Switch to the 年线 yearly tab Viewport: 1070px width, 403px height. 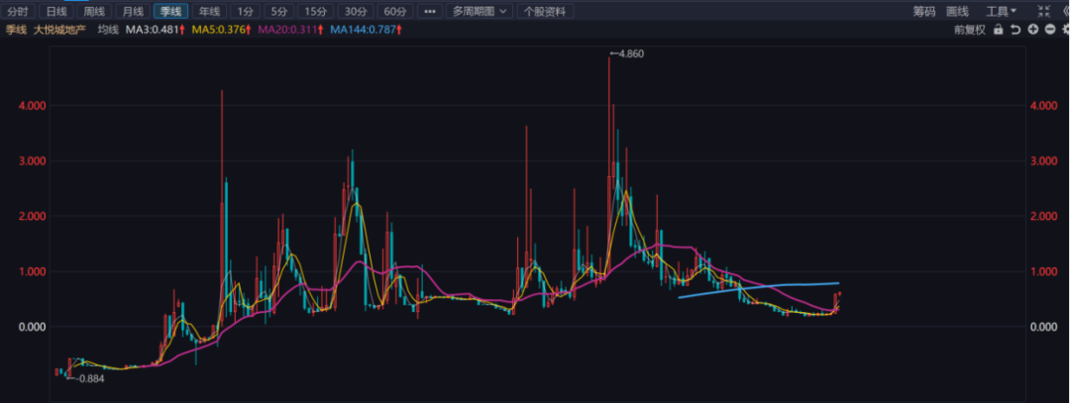(209, 11)
